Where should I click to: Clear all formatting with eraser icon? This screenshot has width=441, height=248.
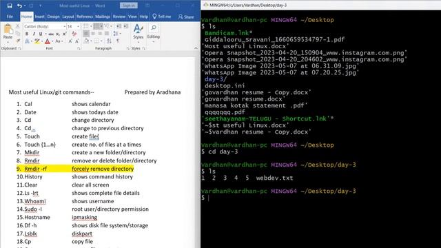tap(74, 34)
